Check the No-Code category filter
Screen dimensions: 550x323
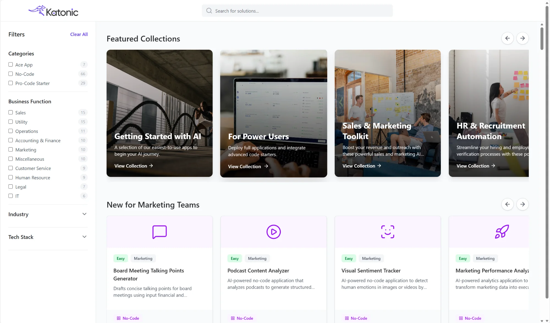click(11, 74)
